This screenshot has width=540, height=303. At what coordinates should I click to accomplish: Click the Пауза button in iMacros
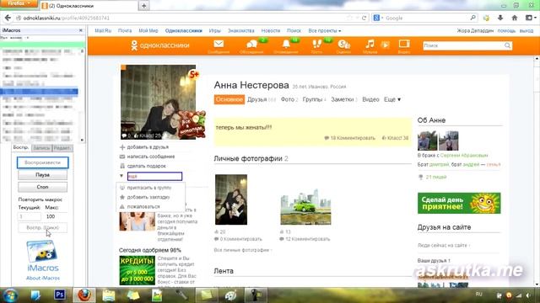click(43, 175)
